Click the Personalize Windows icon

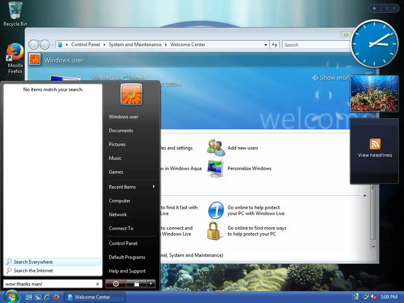(x=216, y=168)
